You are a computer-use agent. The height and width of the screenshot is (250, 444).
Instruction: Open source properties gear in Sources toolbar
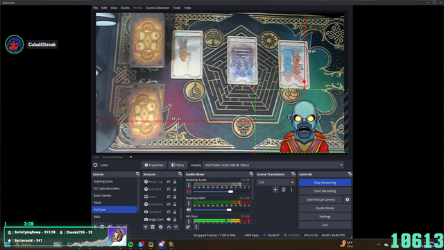click(160, 227)
